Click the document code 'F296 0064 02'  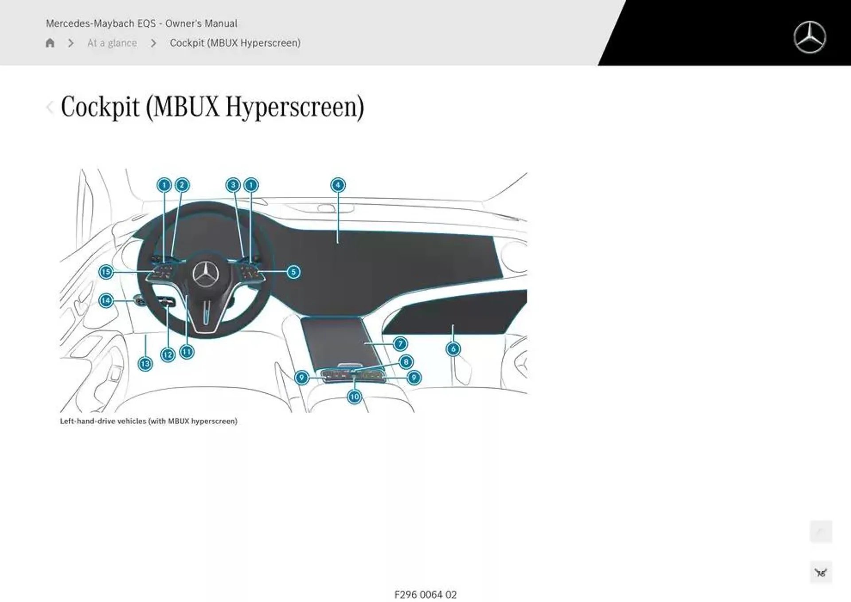[x=425, y=594]
